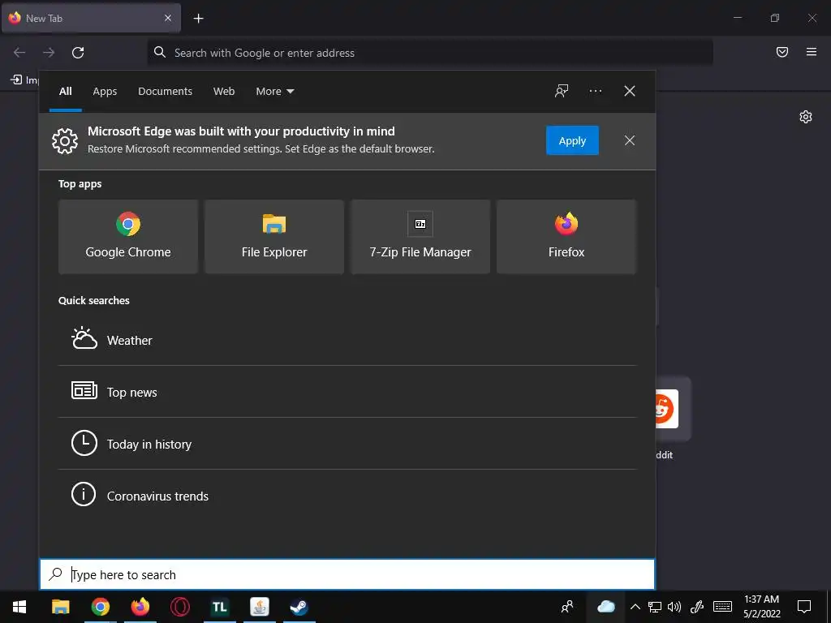Open Google Chrome from Top apps
The image size is (831, 623).
tap(127, 237)
